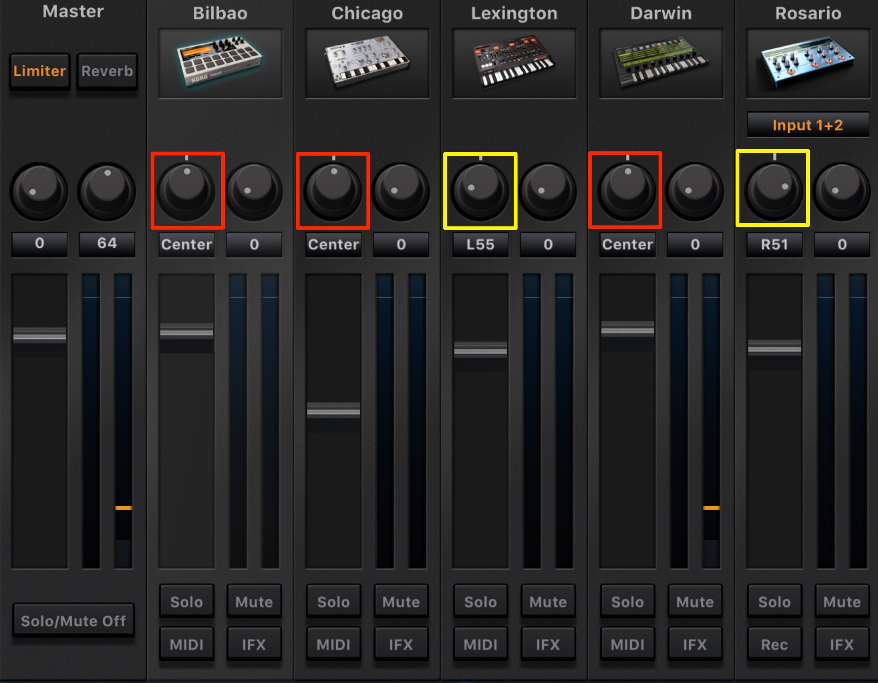Viewport: 878px width, 683px height.
Task: Open the Input 1+2 selector on Rosario
Action: [x=808, y=125]
